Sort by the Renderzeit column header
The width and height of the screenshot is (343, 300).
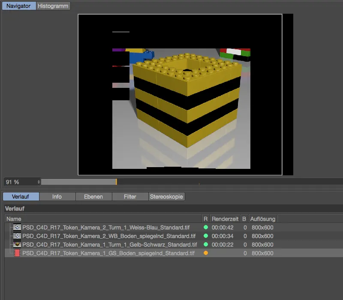coord(225,219)
